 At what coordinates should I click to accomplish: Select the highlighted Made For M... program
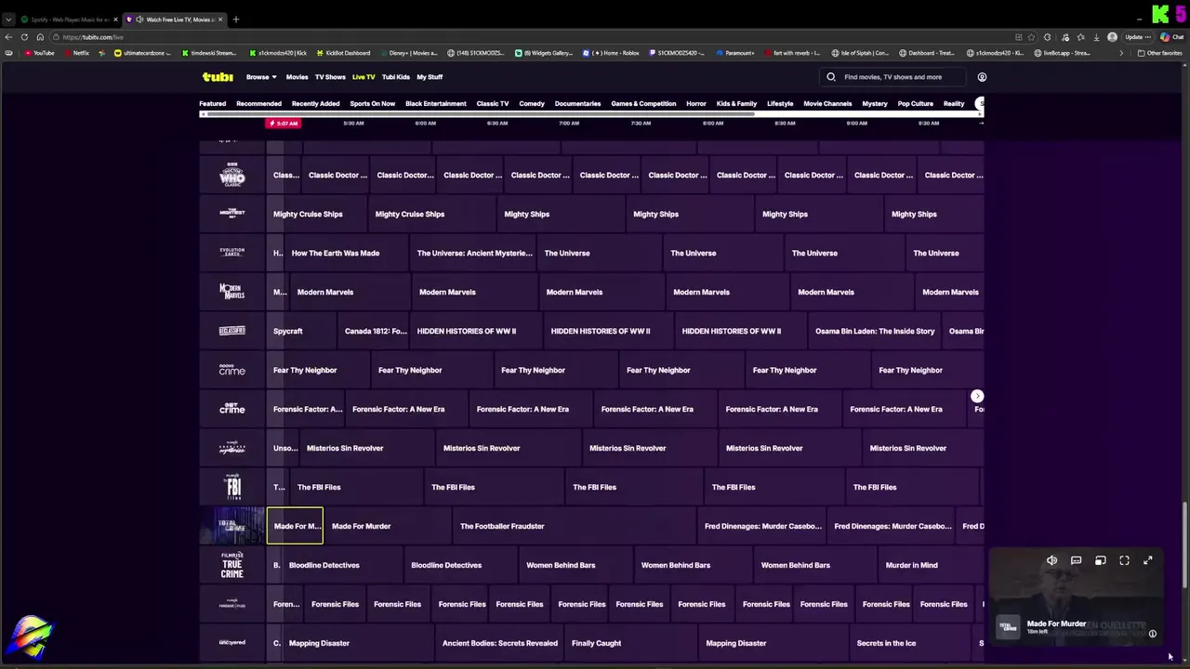coord(295,526)
